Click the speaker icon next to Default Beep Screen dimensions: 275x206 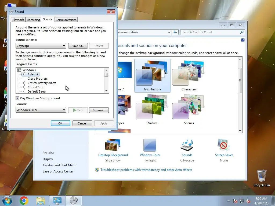tap(24, 91)
